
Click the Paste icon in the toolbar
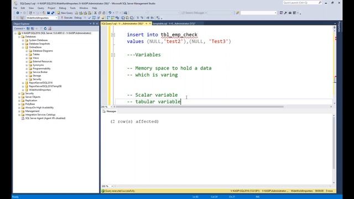tap(104, 13)
